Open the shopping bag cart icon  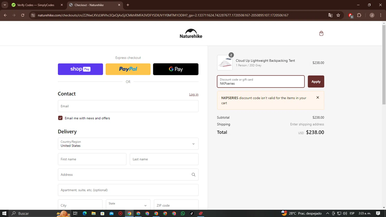point(321,33)
